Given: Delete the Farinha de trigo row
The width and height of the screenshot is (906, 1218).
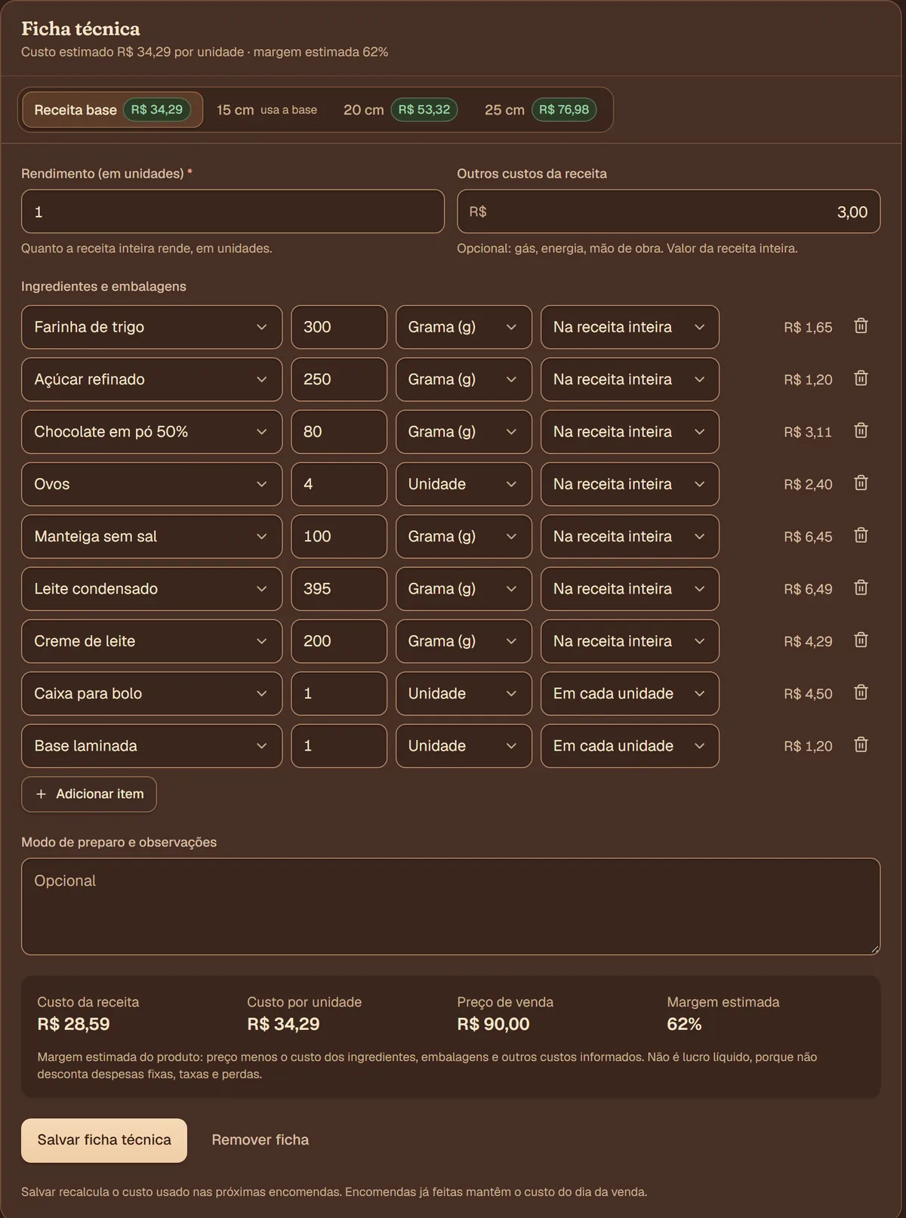Looking at the screenshot, I should 861,326.
